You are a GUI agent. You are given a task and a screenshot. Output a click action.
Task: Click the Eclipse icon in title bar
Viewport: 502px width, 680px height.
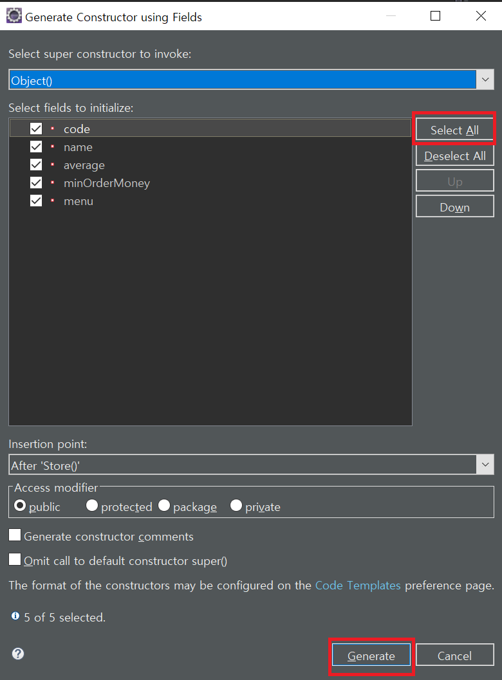[x=14, y=16]
